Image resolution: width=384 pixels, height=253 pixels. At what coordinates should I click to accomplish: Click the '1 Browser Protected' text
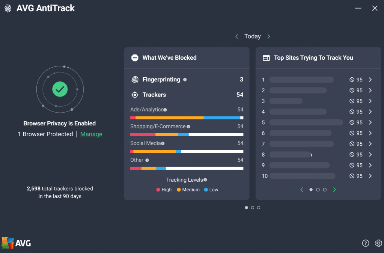pos(45,134)
